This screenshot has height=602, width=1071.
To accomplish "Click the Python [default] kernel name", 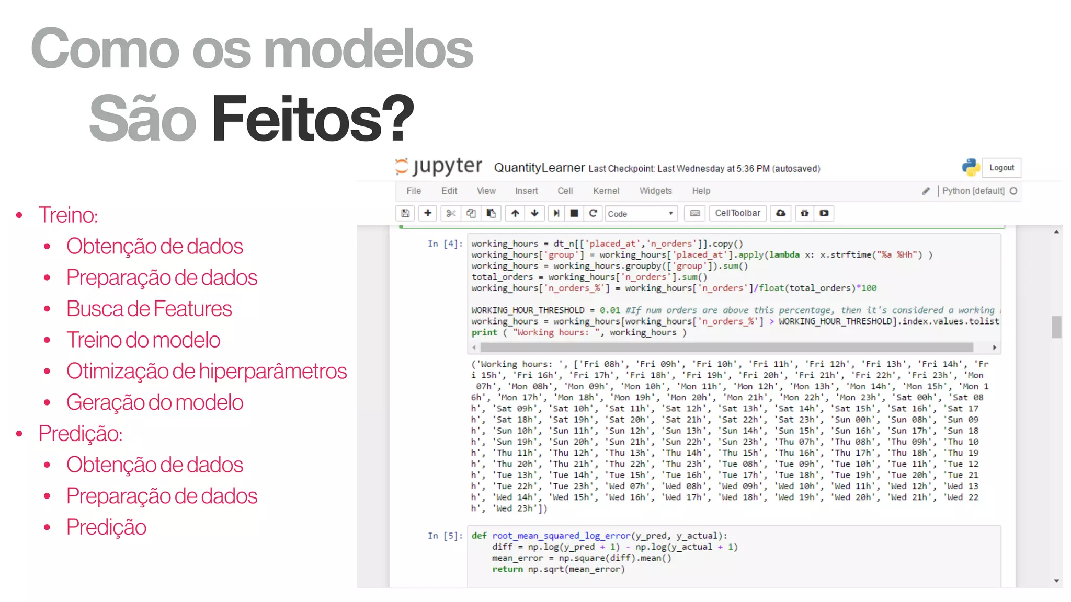I will coord(973,191).
